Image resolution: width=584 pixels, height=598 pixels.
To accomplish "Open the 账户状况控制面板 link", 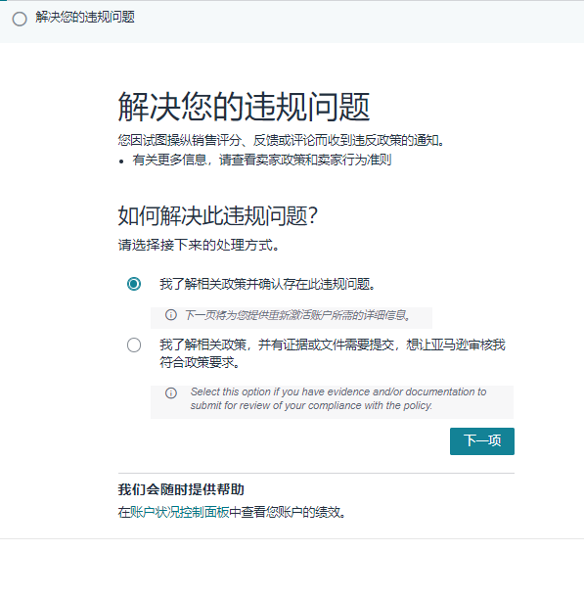I will [180, 512].
